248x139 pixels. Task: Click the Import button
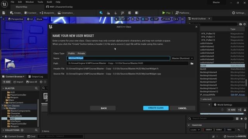pyautogui.click(x=19, y=82)
